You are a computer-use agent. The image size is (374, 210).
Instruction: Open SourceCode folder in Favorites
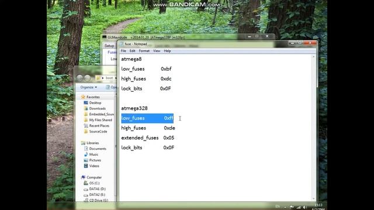98,131
